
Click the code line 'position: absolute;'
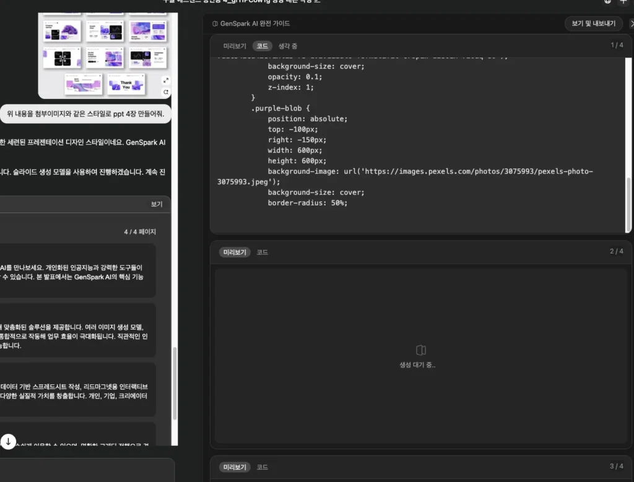tap(307, 119)
